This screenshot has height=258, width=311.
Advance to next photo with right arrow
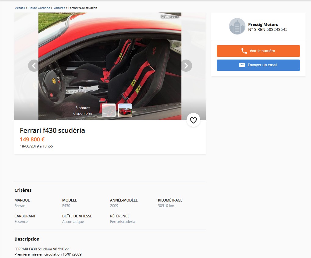pyautogui.click(x=186, y=66)
